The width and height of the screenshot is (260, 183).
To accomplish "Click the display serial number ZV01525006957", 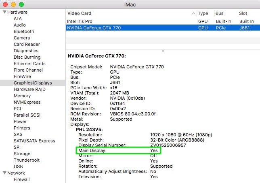I will point(168,145).
